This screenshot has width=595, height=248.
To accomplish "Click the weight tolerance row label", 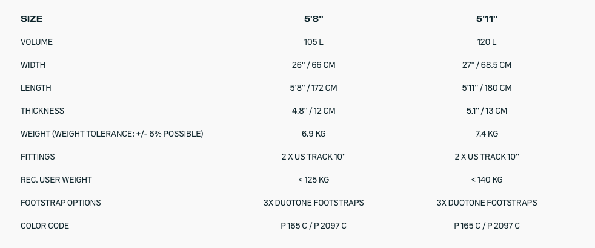I will [x=112, y=134].
